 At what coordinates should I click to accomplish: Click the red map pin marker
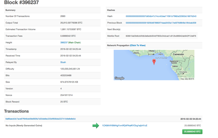click(x=154, y=62)
